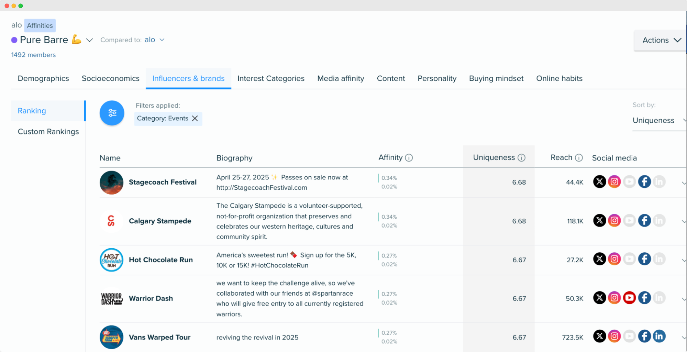Image resolution: width=687 pixels, height=352 pixels.
Task: Open Vans Warped Tour name link
Action: pos(159,337)
